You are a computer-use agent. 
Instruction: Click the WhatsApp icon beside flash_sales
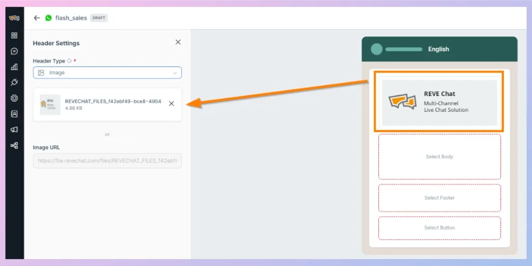[x=48, y=18]
